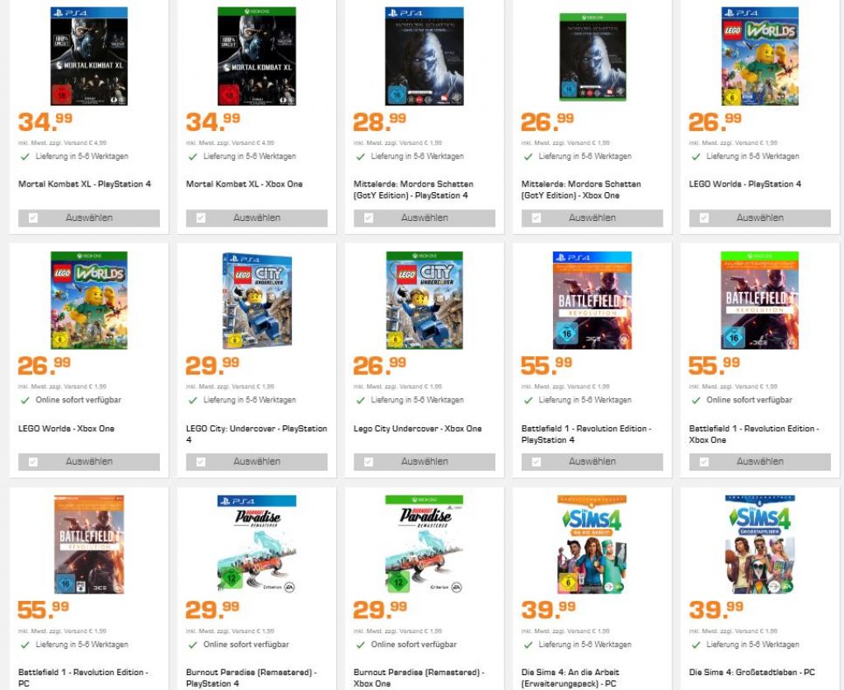
Task: Open the Die Sims 4: An die Arbeit link
Action: (570, 678)
